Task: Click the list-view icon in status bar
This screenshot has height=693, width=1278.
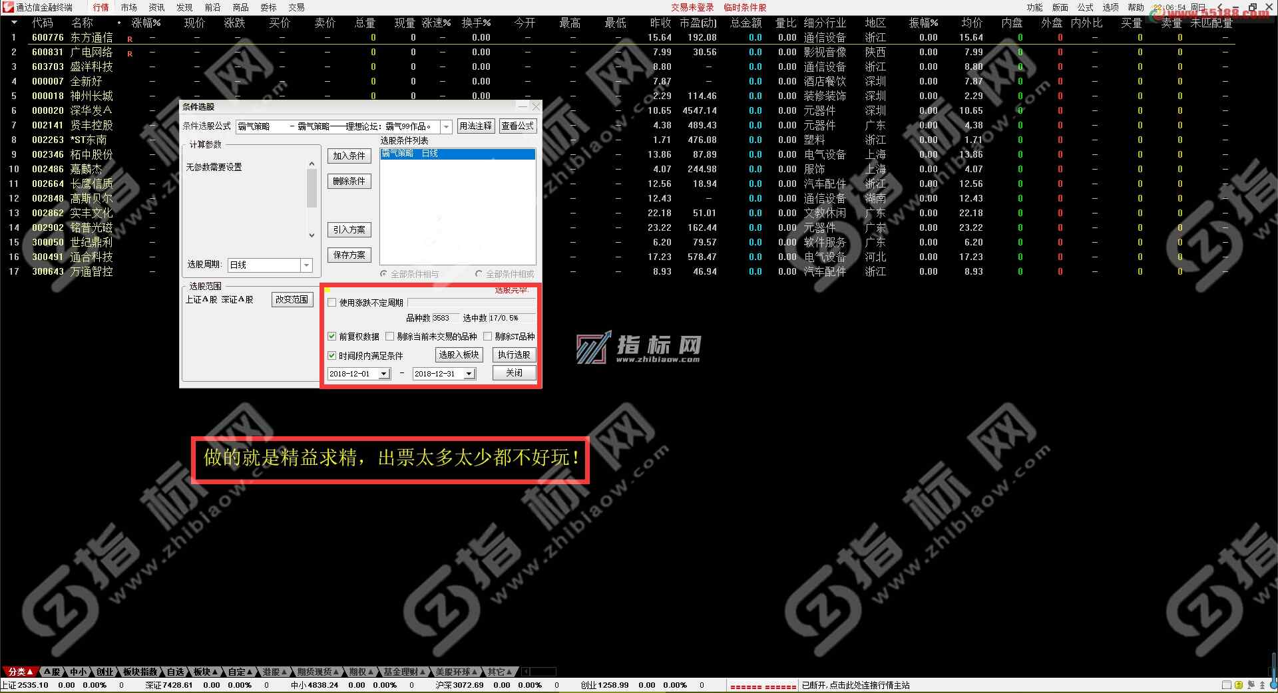Action: 1227,685
